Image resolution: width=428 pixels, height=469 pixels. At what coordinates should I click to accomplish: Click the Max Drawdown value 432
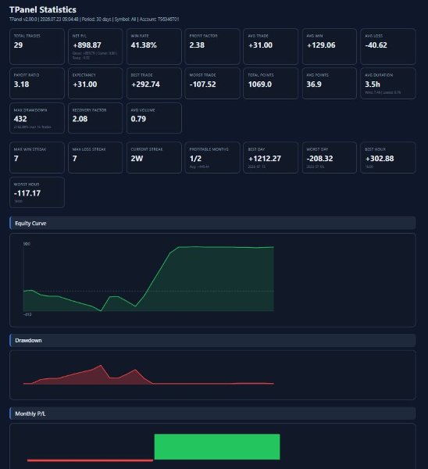coord(20,119)
